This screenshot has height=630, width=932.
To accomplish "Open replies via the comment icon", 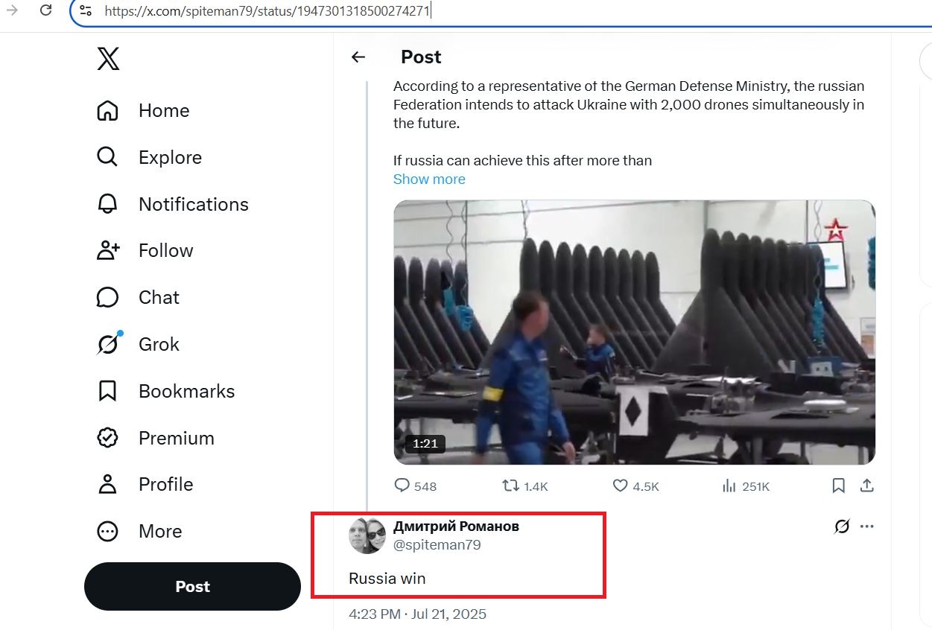I will [x=402, y=486].
